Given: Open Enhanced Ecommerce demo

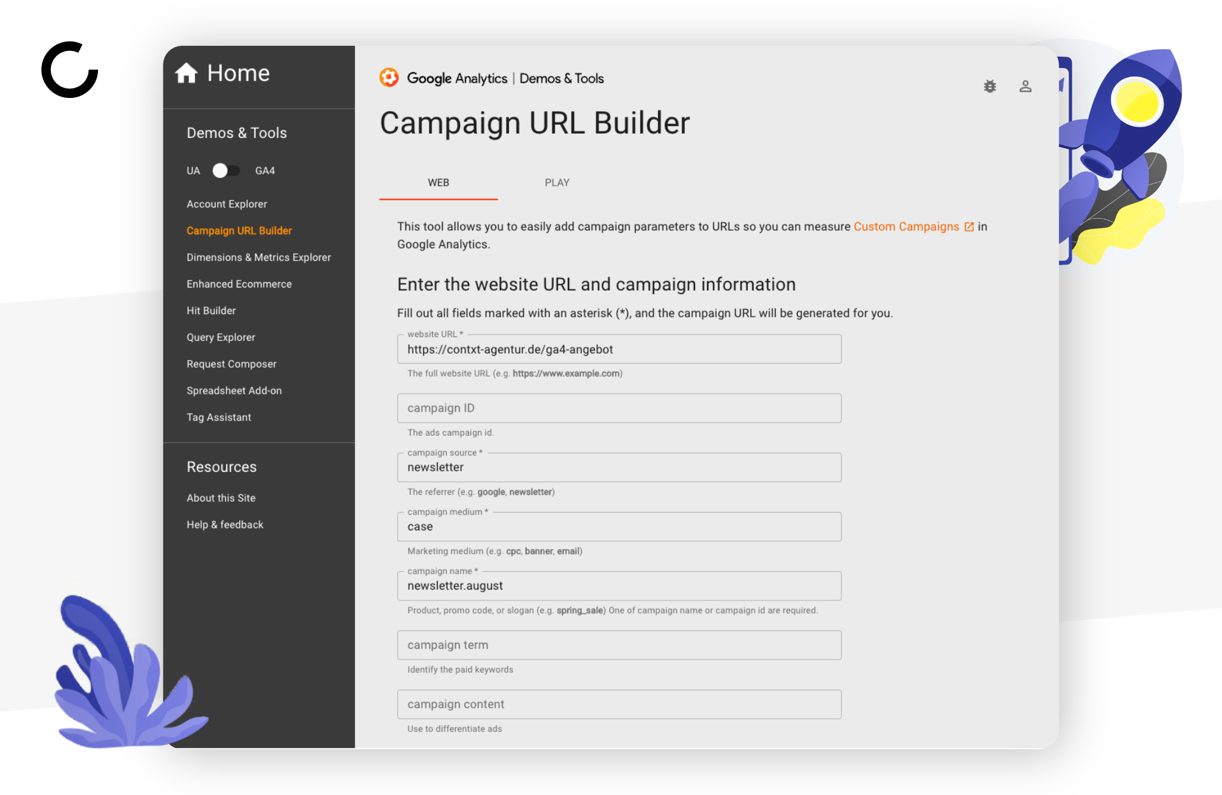Looking at the screenshot, I should [x=239, y=284].
